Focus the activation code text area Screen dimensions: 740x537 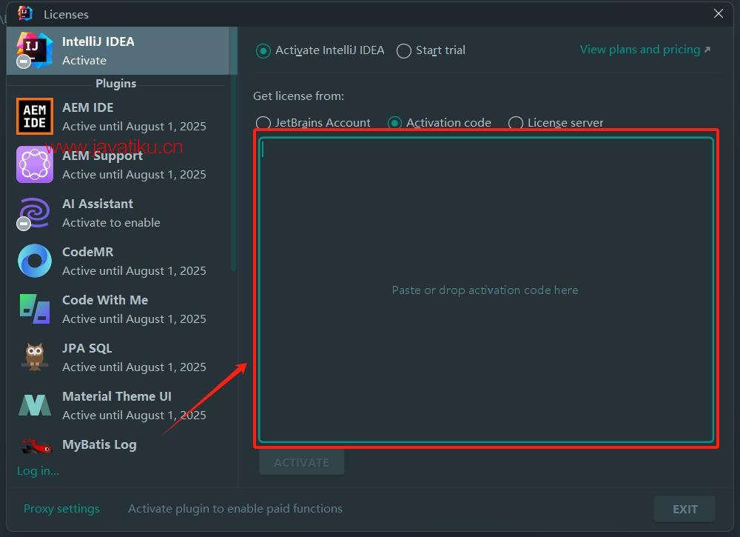[x=485, y=290]
